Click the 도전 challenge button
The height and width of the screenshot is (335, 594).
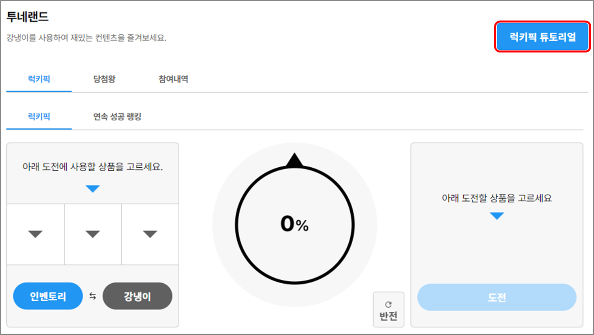pyautogui.click(x=496, y=298)
